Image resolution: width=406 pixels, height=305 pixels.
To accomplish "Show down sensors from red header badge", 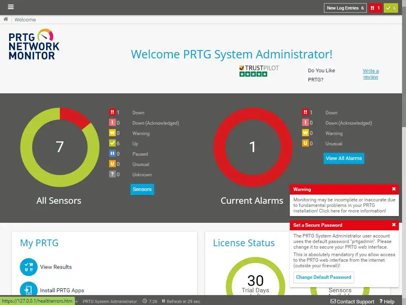I will click(x=375, y=8).
